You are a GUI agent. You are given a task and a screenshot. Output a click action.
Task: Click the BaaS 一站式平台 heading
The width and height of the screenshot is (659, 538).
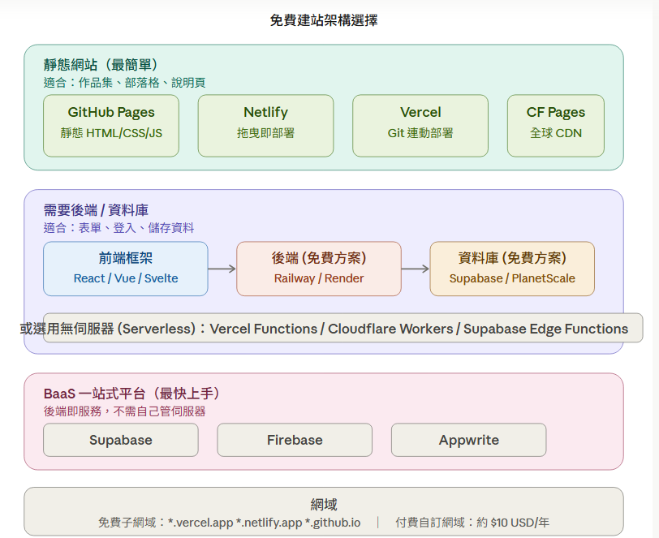[x=132, y=394]
